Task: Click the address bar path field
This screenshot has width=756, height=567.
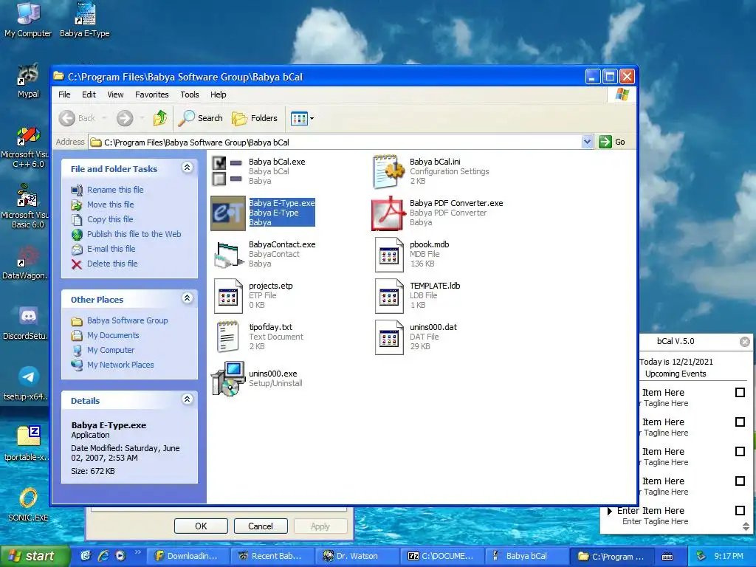Action: click(x=336, y=142)
